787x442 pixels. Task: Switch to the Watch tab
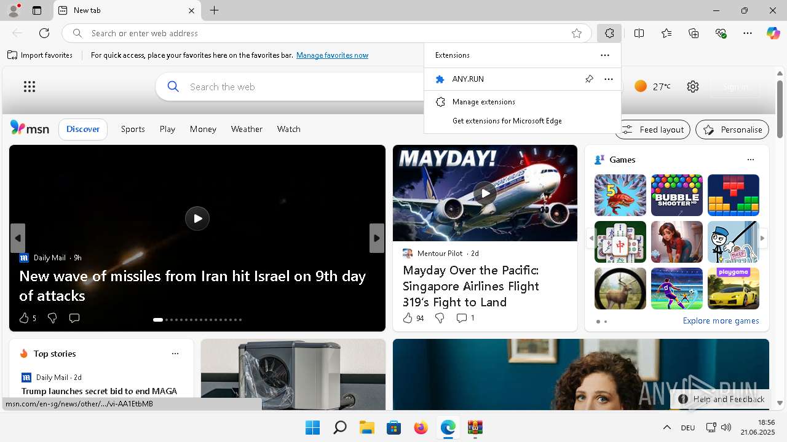click(289, 129)
